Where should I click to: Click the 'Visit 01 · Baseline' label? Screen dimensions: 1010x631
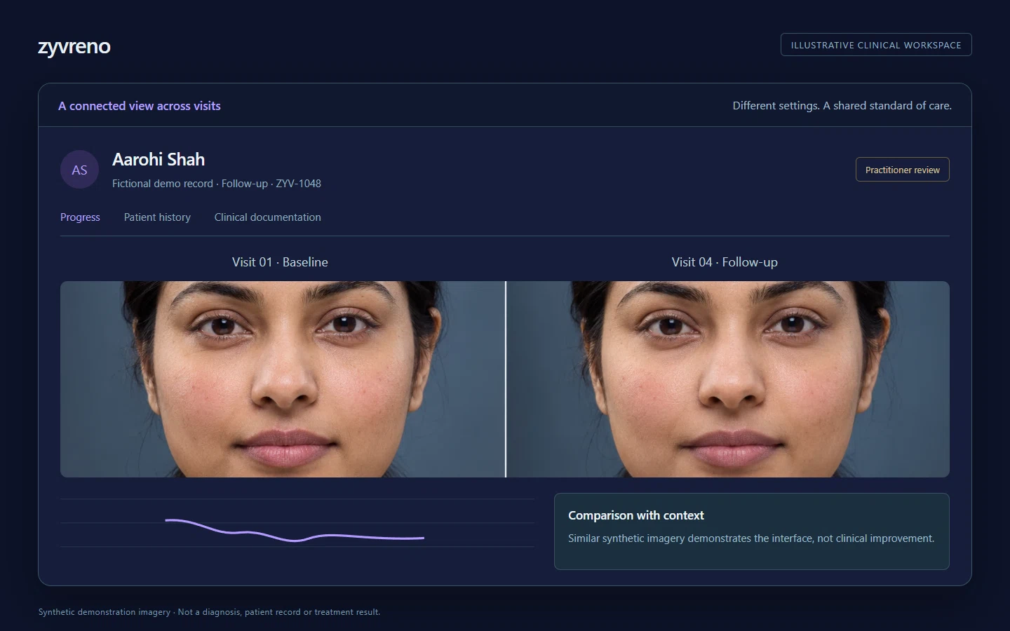tap(280, 262)
